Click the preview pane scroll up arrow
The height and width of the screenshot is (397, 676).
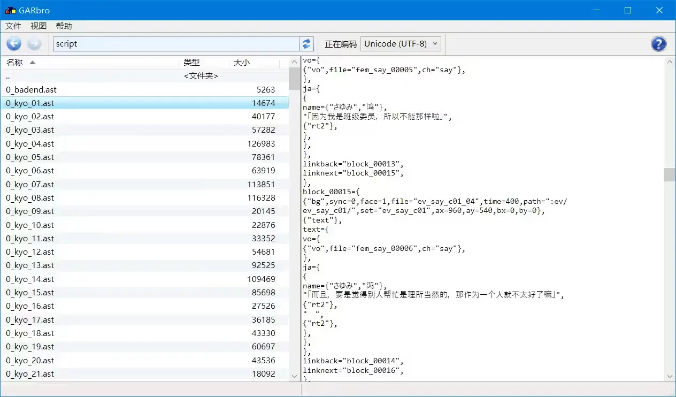(670, 62)
